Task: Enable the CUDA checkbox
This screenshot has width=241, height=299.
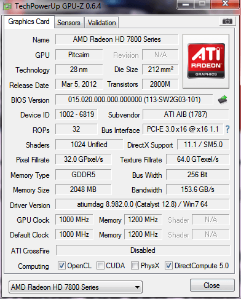Action: (100, 265)
